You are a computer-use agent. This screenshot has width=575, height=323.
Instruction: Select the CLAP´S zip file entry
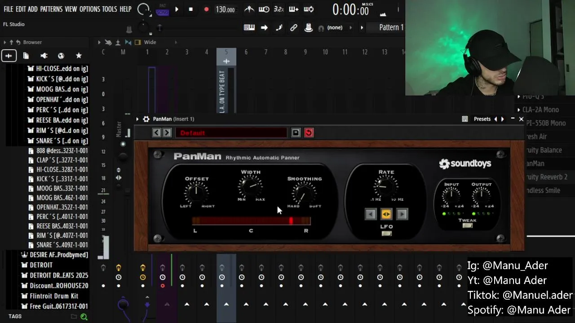point(57,160)
